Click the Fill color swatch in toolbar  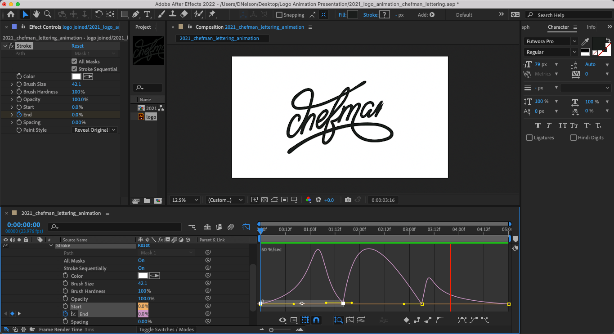pyautogui.click(x=353, y=14)
